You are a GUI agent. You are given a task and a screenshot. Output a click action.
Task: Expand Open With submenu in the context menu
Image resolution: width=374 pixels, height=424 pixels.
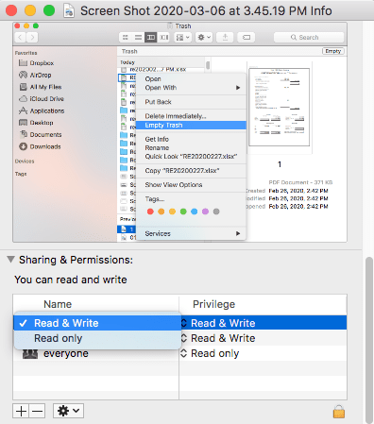point(191,88)
